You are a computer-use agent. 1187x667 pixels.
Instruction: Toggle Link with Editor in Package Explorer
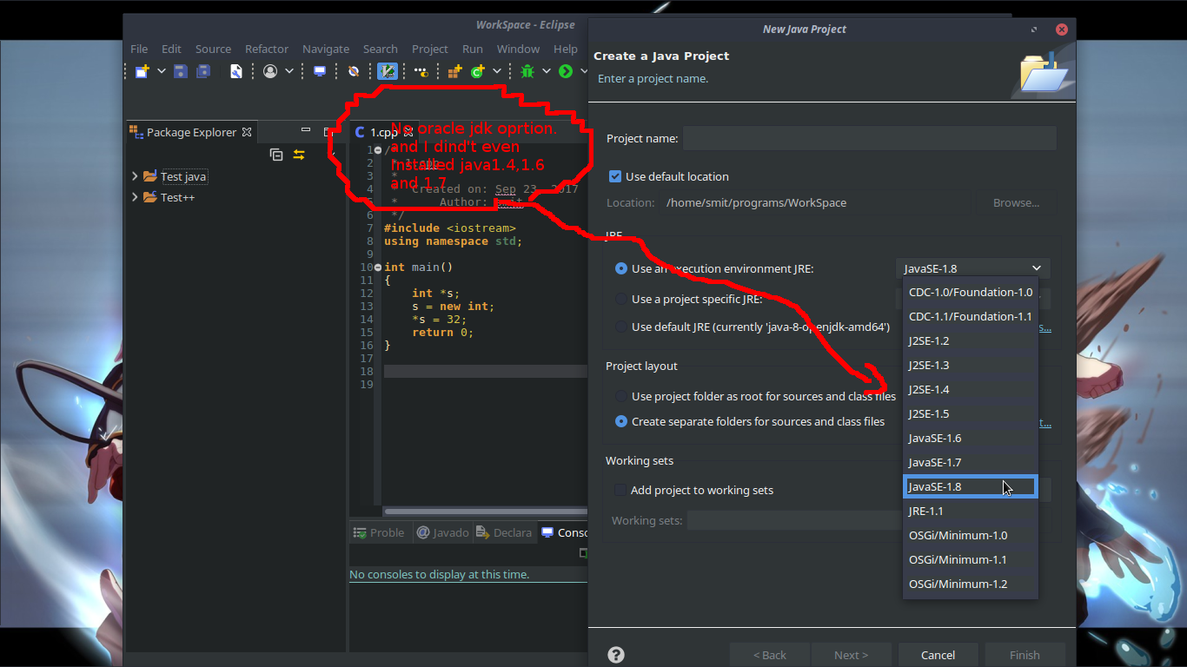pyautogui.click(x=299, y=155)
